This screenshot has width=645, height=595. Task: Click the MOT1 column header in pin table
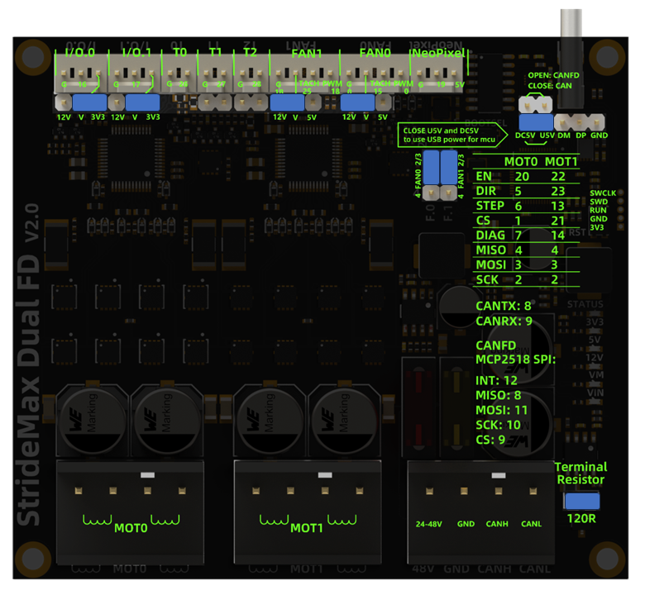click(561, 162)
